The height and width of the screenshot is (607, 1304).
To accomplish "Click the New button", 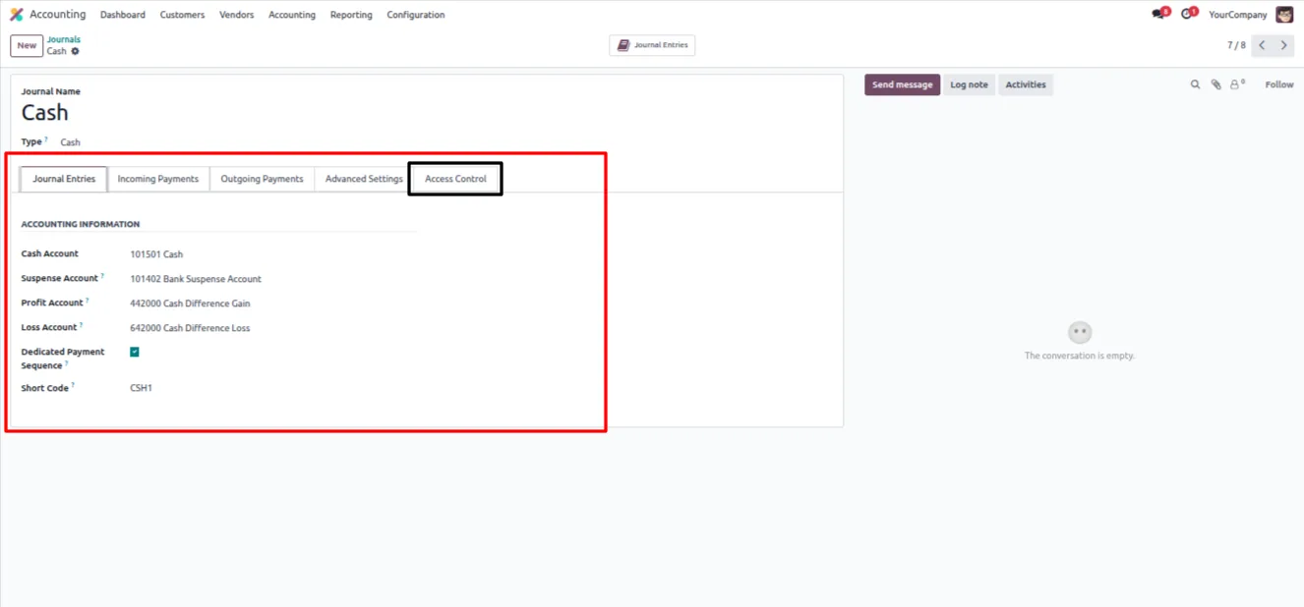I will pos(27,45).
